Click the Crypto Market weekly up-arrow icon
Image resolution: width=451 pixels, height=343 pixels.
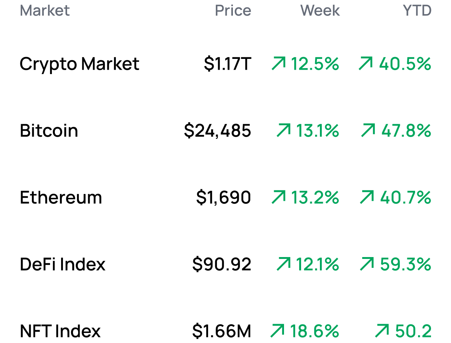click(x=278, y=64)
